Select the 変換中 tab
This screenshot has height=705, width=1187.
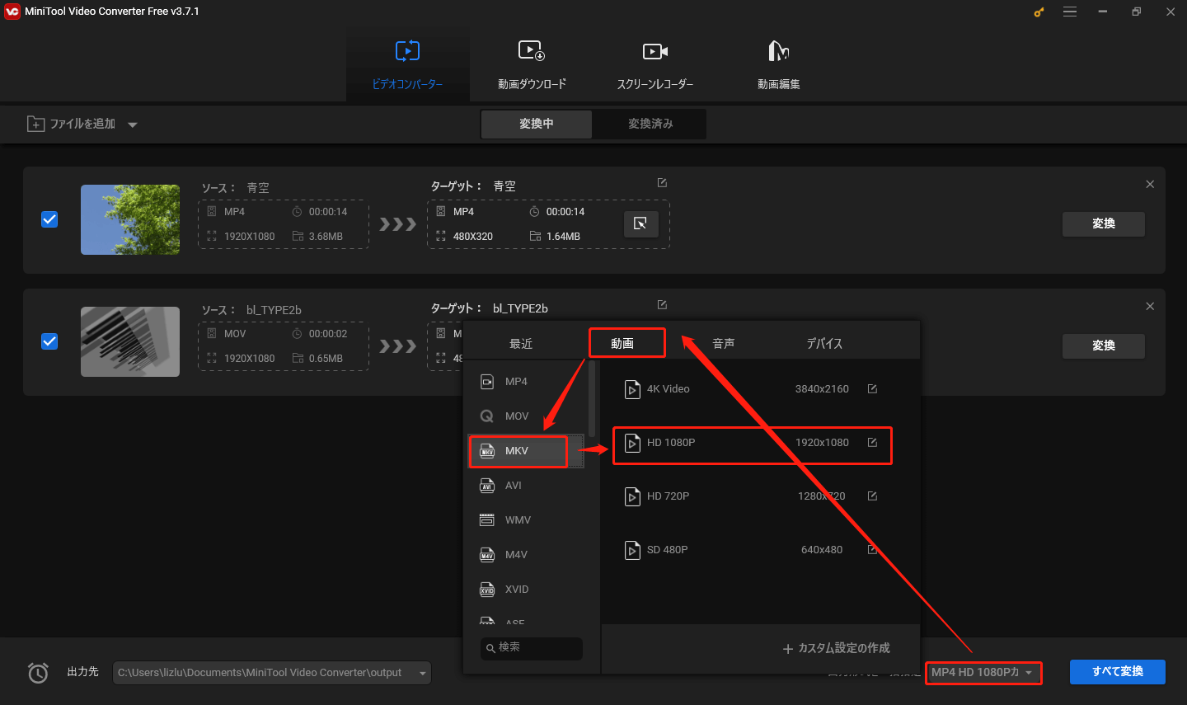537,124
